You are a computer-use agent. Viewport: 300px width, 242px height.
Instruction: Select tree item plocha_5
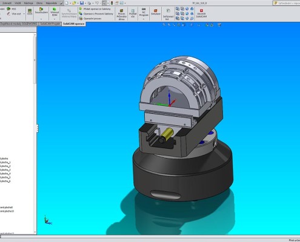click(5, 177)
